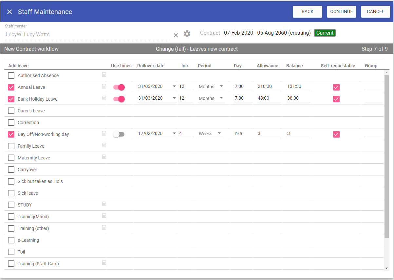Uncheck the Annual Leave checkbox
The height and width of the screenshot is (280, 394).
tap(11, 87)
